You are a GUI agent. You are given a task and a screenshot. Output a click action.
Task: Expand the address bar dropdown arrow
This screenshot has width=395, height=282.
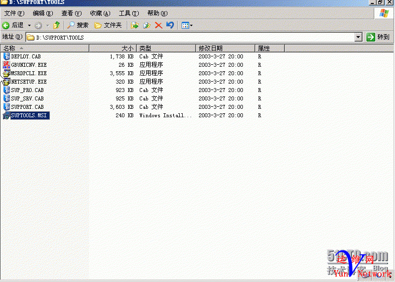pos(358,38)
